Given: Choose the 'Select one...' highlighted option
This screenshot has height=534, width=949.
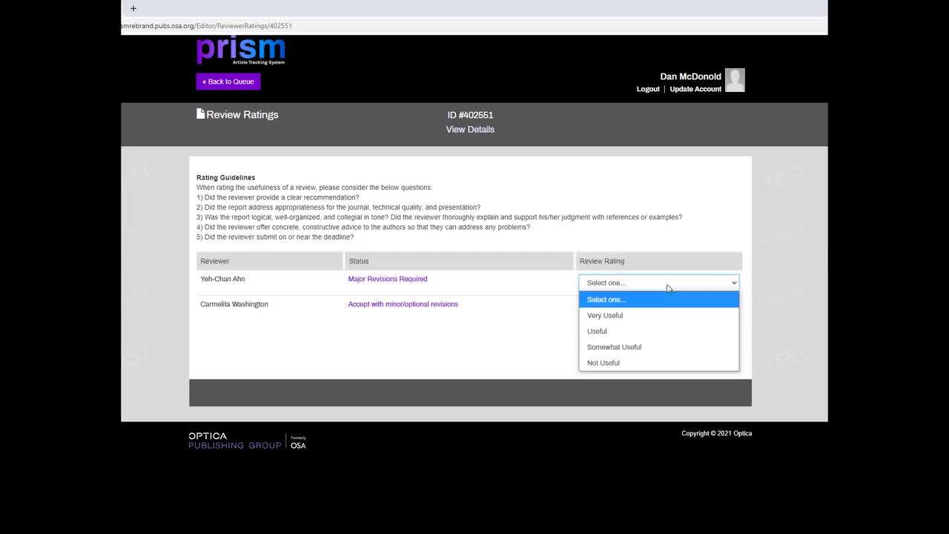Looking at the screenshot, I should (x=659, y=300).
